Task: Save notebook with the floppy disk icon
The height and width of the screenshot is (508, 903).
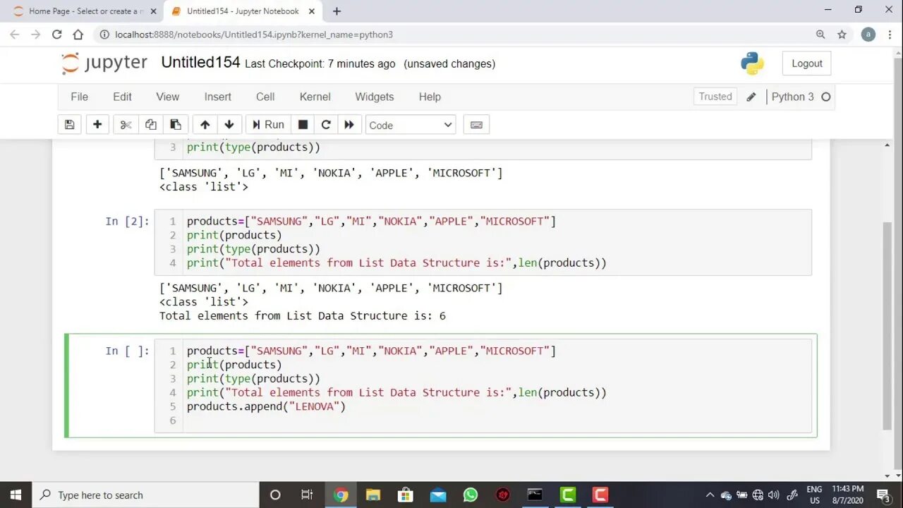Action: tap(69, 125)
